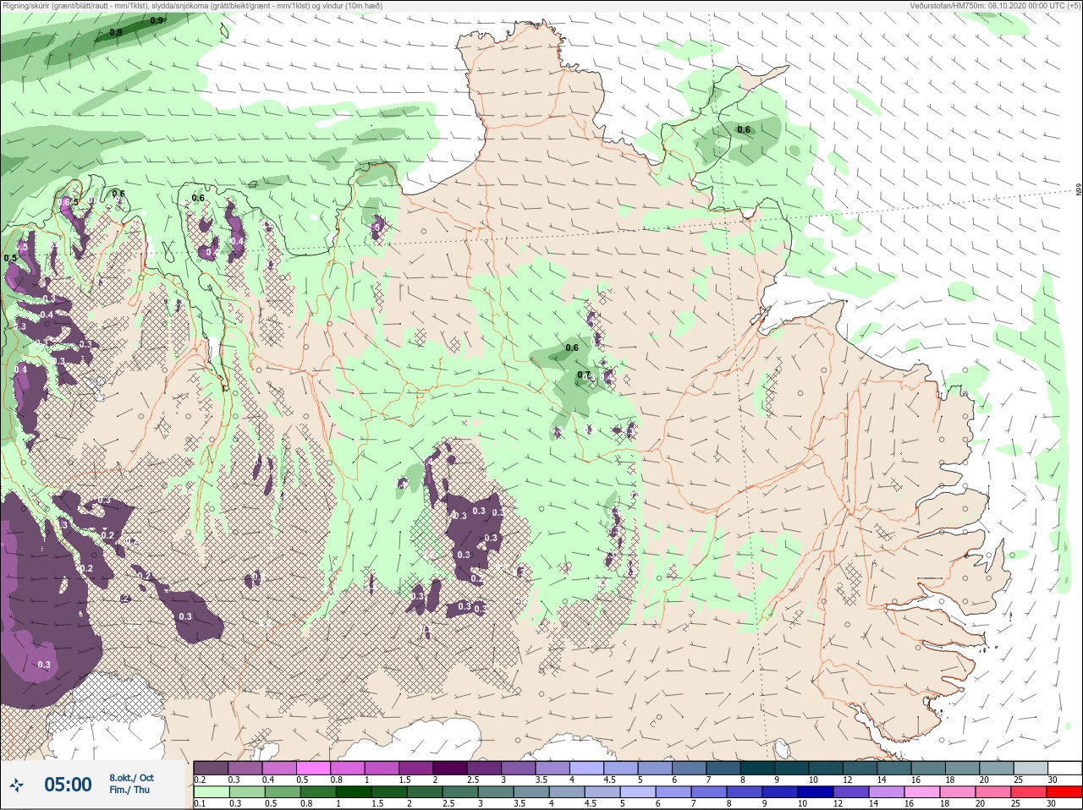Select the '8.okt./ Oct' date label
Viewport: 1083px width, 810px height.
[132, 778]
